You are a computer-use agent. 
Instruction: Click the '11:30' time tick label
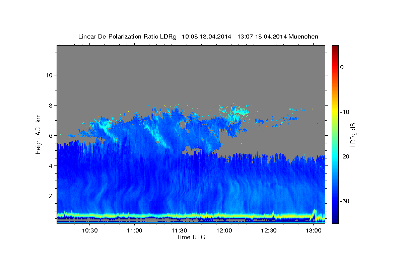[x=179, y=231]
